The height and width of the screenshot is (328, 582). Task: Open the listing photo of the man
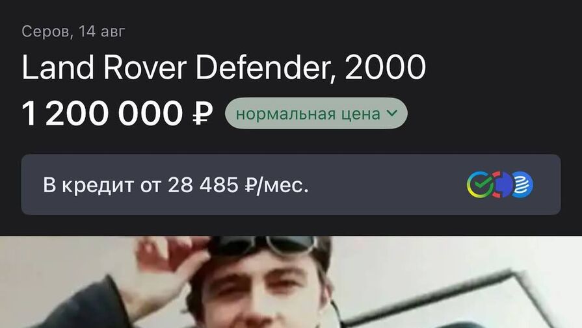tap(291, 282)
